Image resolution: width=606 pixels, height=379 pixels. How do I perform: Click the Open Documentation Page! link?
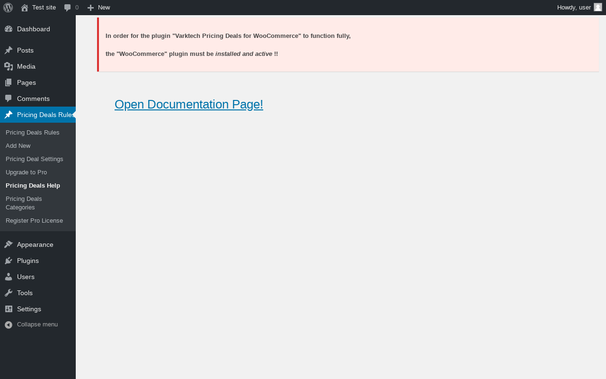[189, 104]
